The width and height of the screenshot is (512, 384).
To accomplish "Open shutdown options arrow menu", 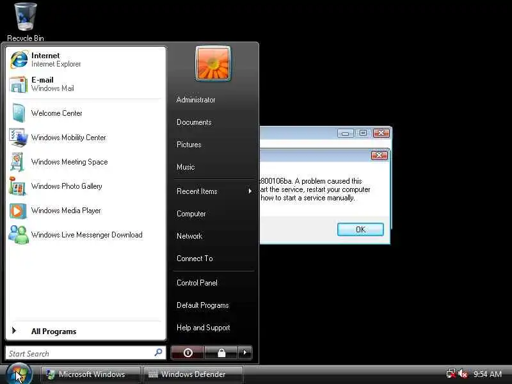I will 245,353.
